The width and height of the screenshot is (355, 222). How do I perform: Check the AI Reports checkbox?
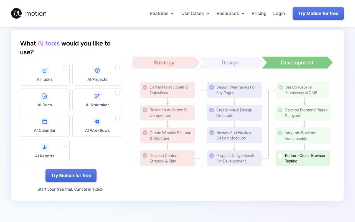(65, 144)
